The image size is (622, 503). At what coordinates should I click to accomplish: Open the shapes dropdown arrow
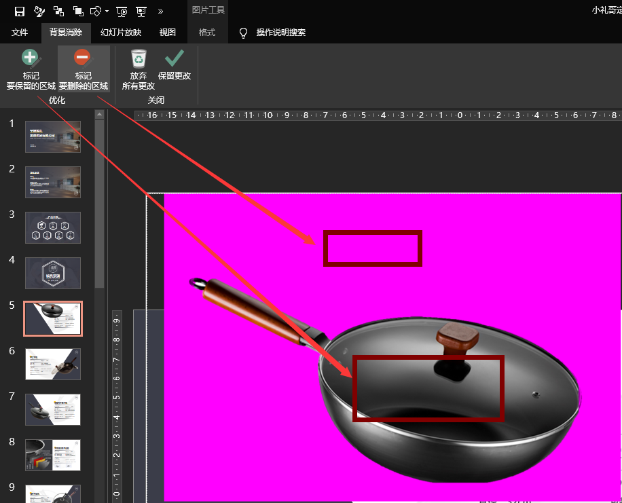107,12
